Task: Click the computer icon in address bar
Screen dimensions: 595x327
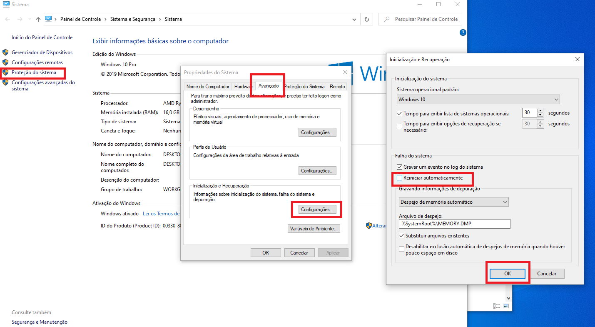Action: point(48,19)
